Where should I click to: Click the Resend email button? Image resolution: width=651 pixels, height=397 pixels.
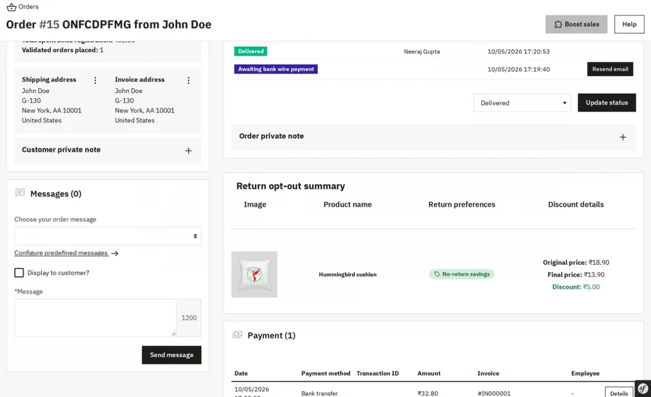click(x=610, y=69)
